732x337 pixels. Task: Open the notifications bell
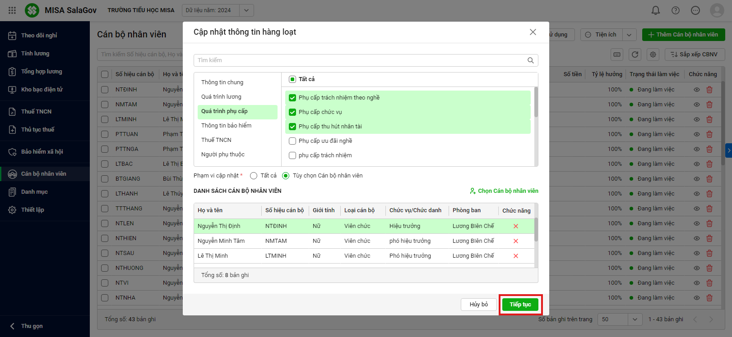(x=655, y=10)
